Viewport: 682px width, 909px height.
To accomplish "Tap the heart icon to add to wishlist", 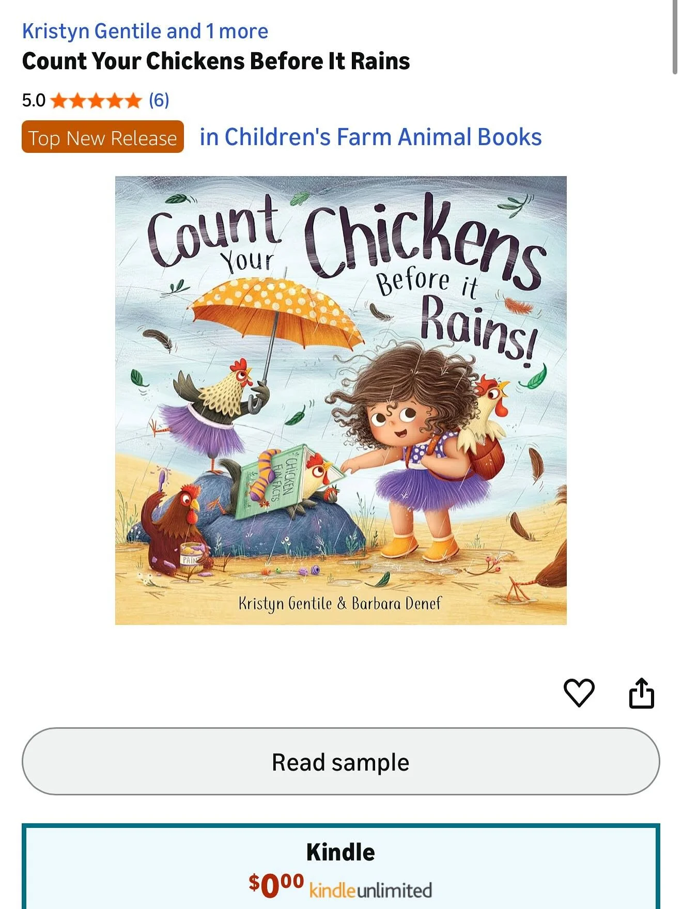I will point(579,693).
